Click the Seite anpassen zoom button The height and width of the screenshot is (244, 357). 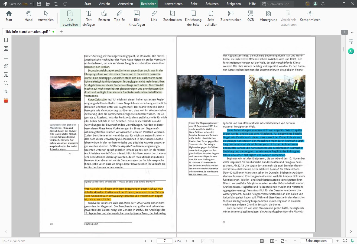point(316,241)
